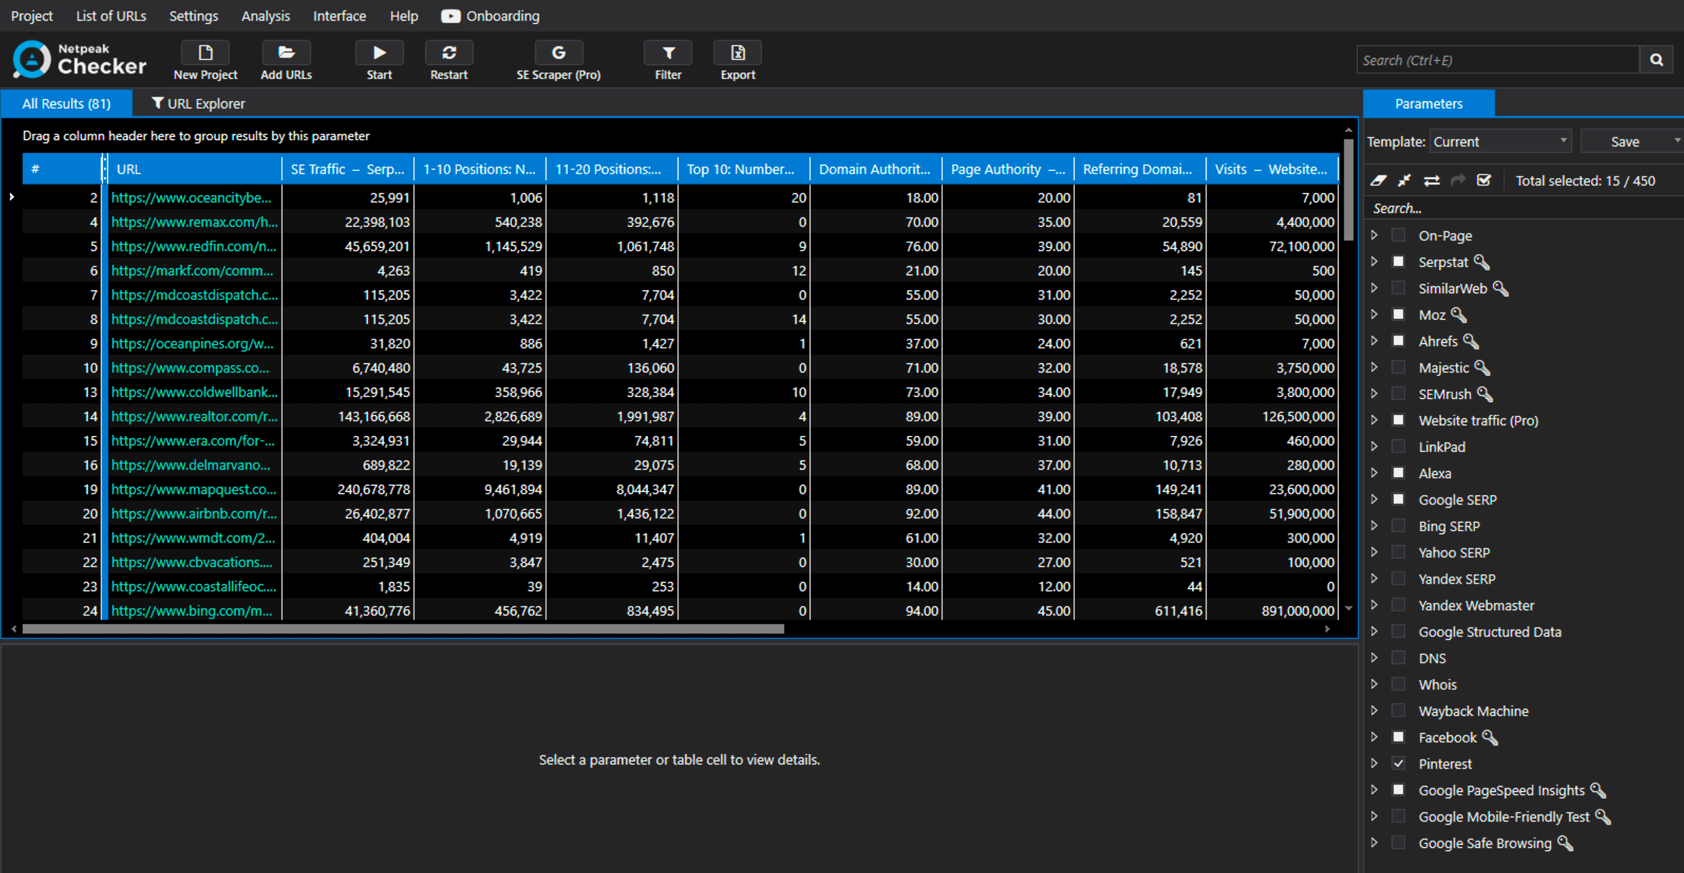This screenshot has width=1684, height=873.
Task: Open the Analysis menu
Action: coord(266,16)
